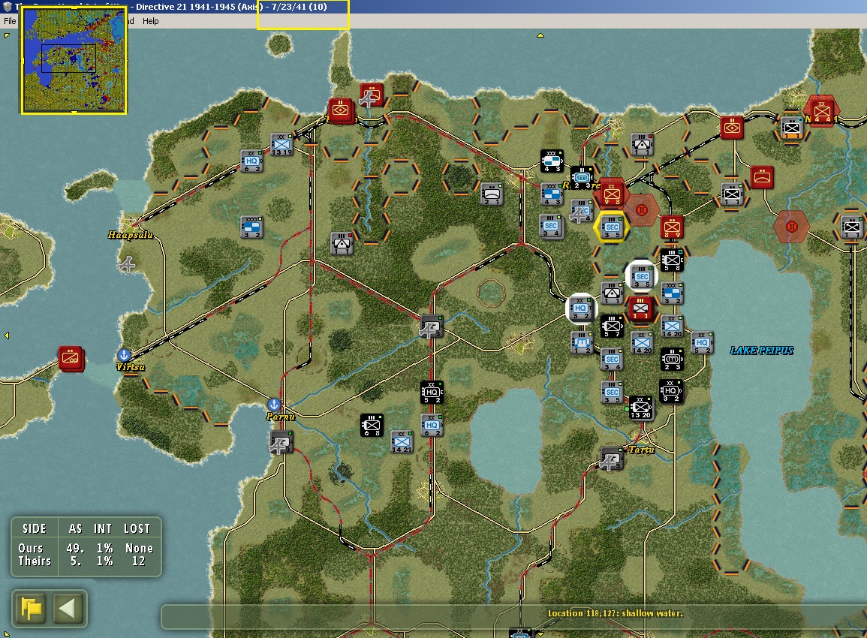This screenshot has height=638, width=867.
Task: Click the left-pointing back arrow button
Action: point(69,608)
